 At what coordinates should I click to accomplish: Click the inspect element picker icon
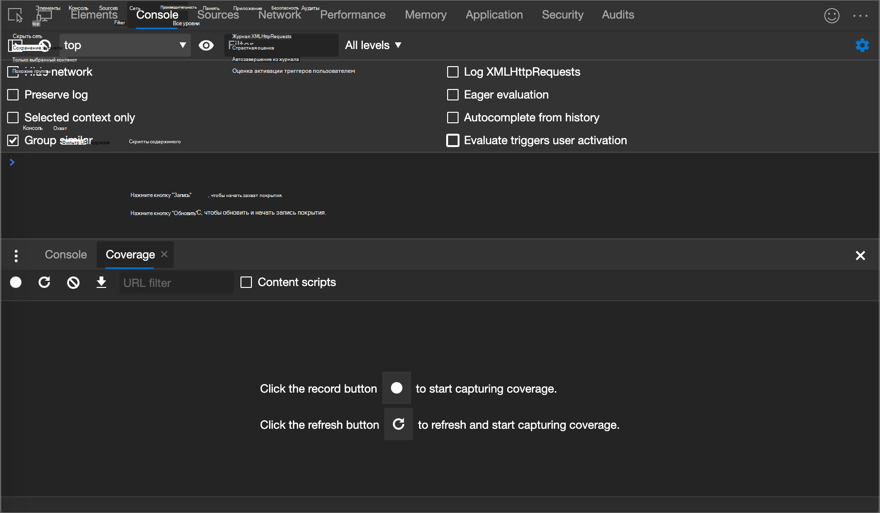(x=15, y=15)
